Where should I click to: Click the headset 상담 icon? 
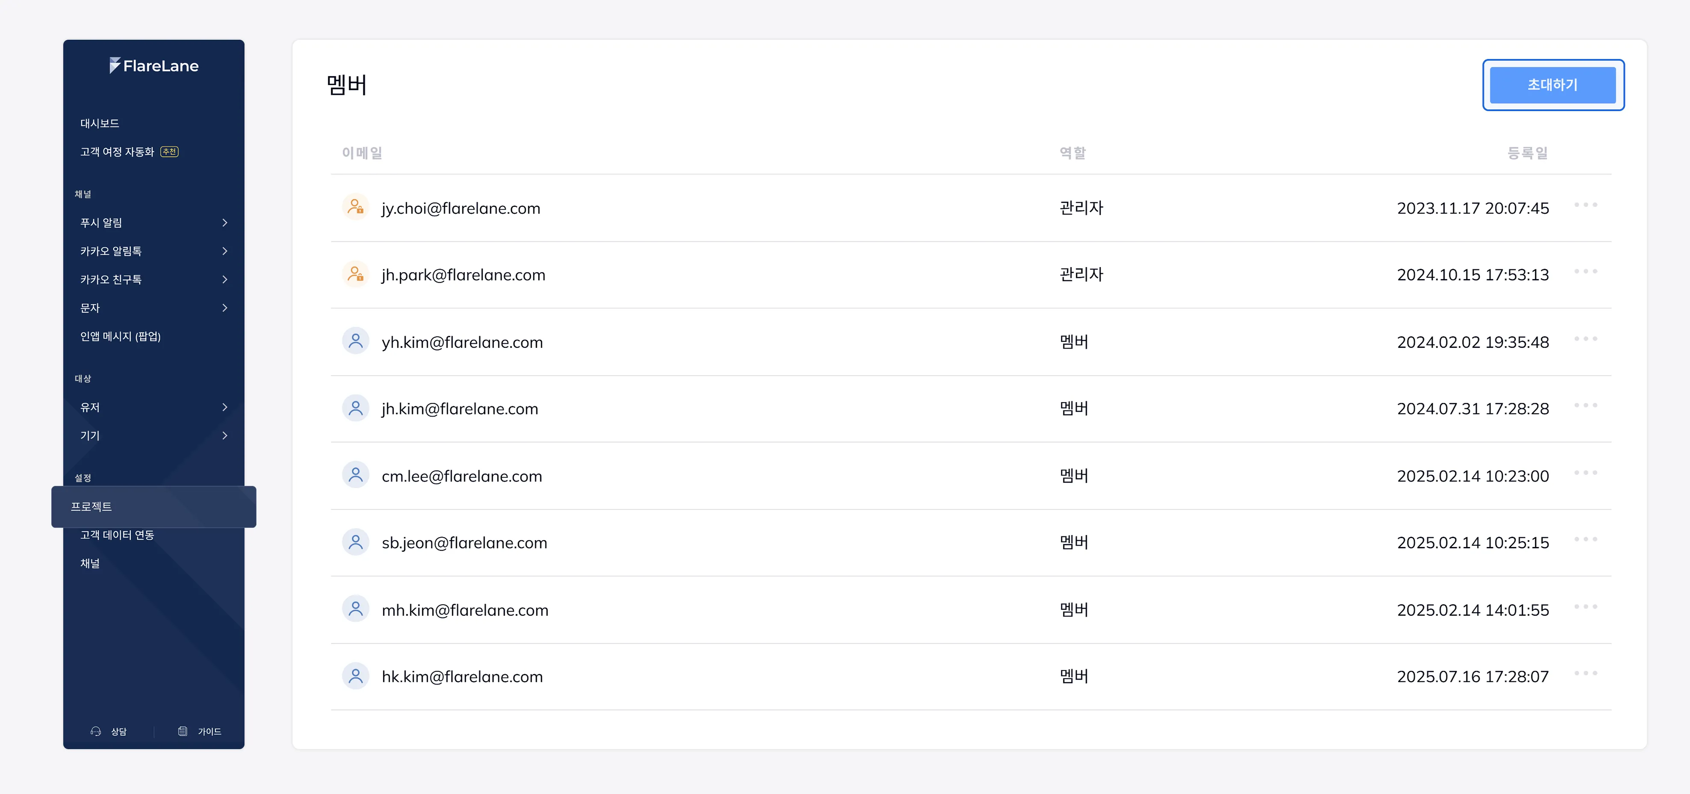96,731
